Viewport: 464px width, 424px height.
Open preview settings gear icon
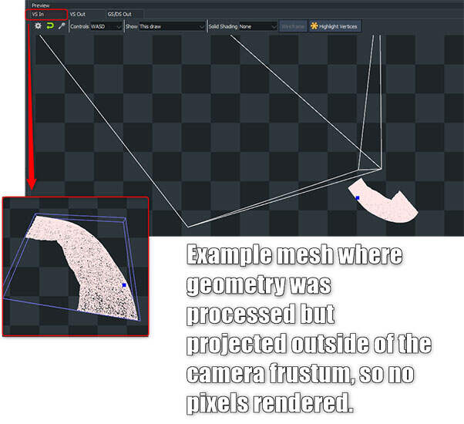coord(38,26)
